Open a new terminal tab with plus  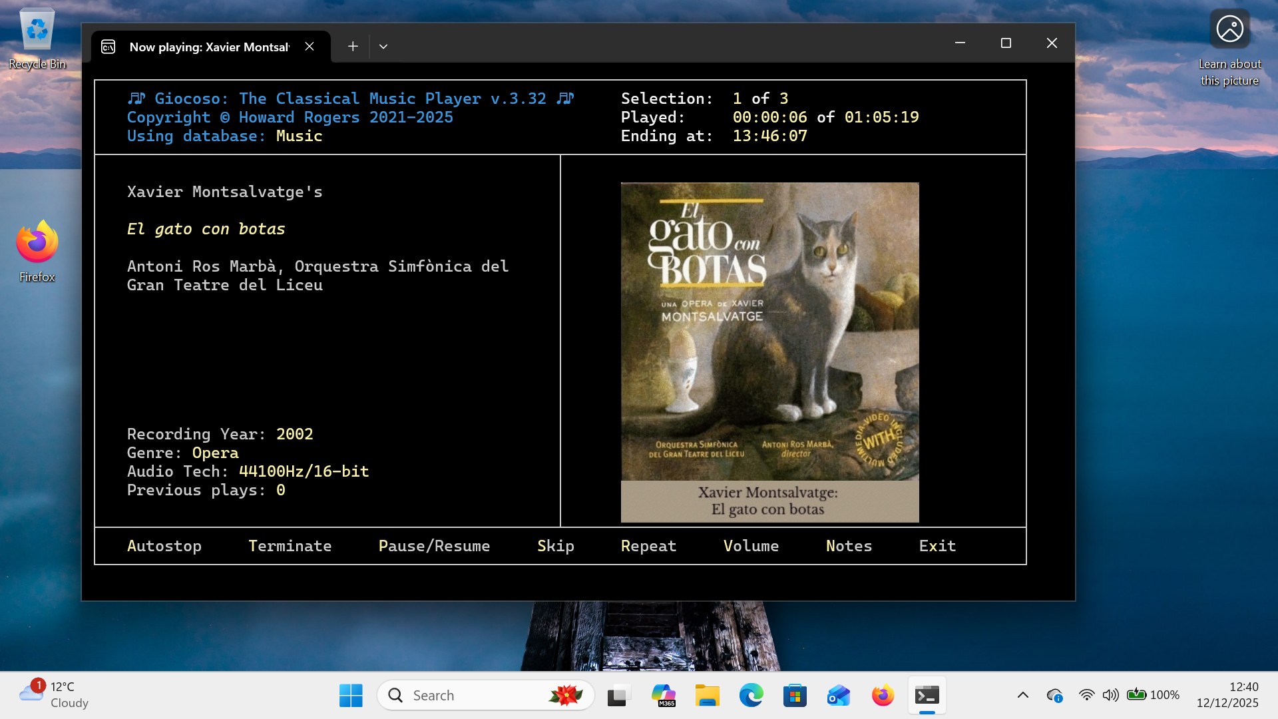pos(353,47)
